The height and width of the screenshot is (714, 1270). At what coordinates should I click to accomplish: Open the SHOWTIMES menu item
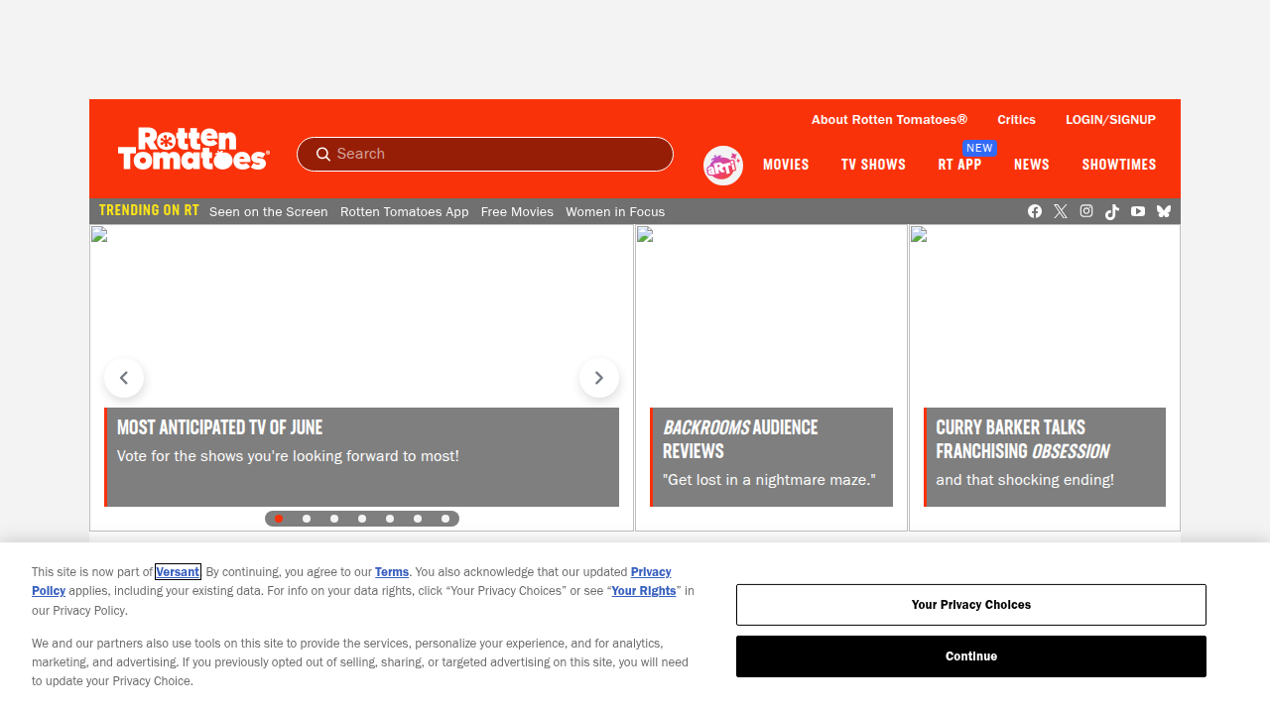[x=1119, y=165]
